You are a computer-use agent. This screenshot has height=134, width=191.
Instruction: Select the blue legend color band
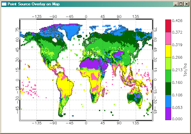pyautogui.click(x=169, y=101)
